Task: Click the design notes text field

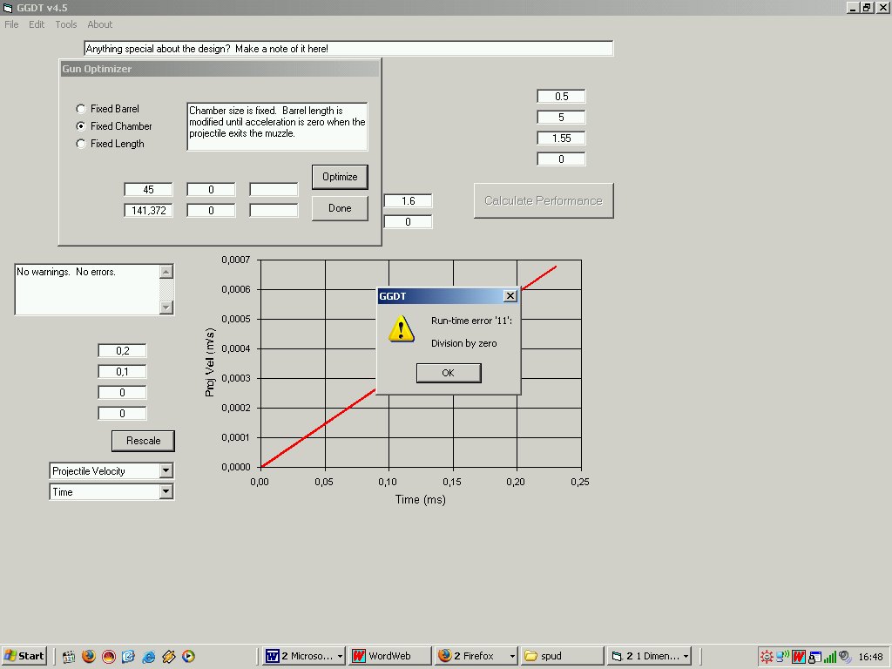Action: coord(348,49)
